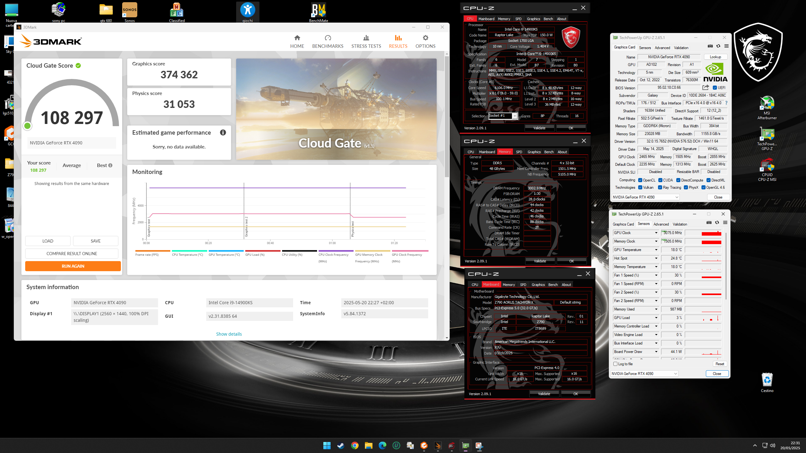The width and height of the screenshot is (806, 453).
Task: Go to the 3DMark OPTIONS page
Action: [425, 42]
